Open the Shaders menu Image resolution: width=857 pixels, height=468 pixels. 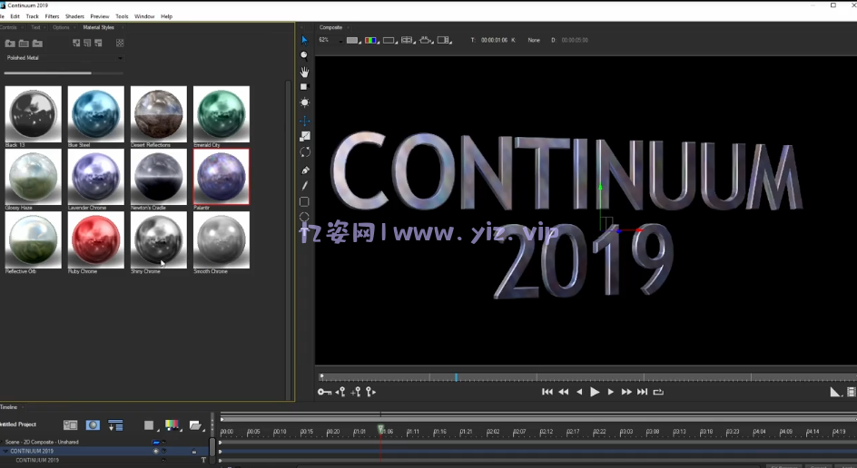click(74, 16)
